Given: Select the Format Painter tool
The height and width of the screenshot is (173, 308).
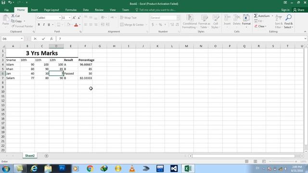Looking at the screenshot, I should click(x=22, y=26).
